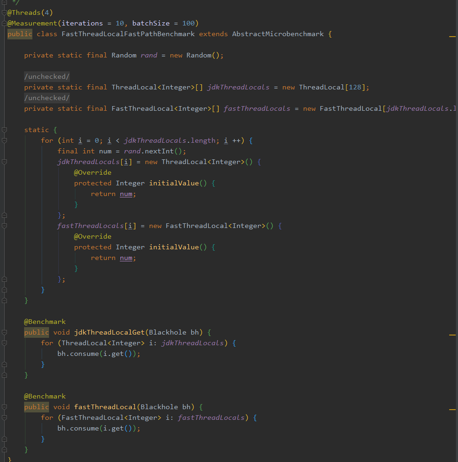
Task: Click jdkThreadLocals in its field declaration
Action: [x=238, y=87]
